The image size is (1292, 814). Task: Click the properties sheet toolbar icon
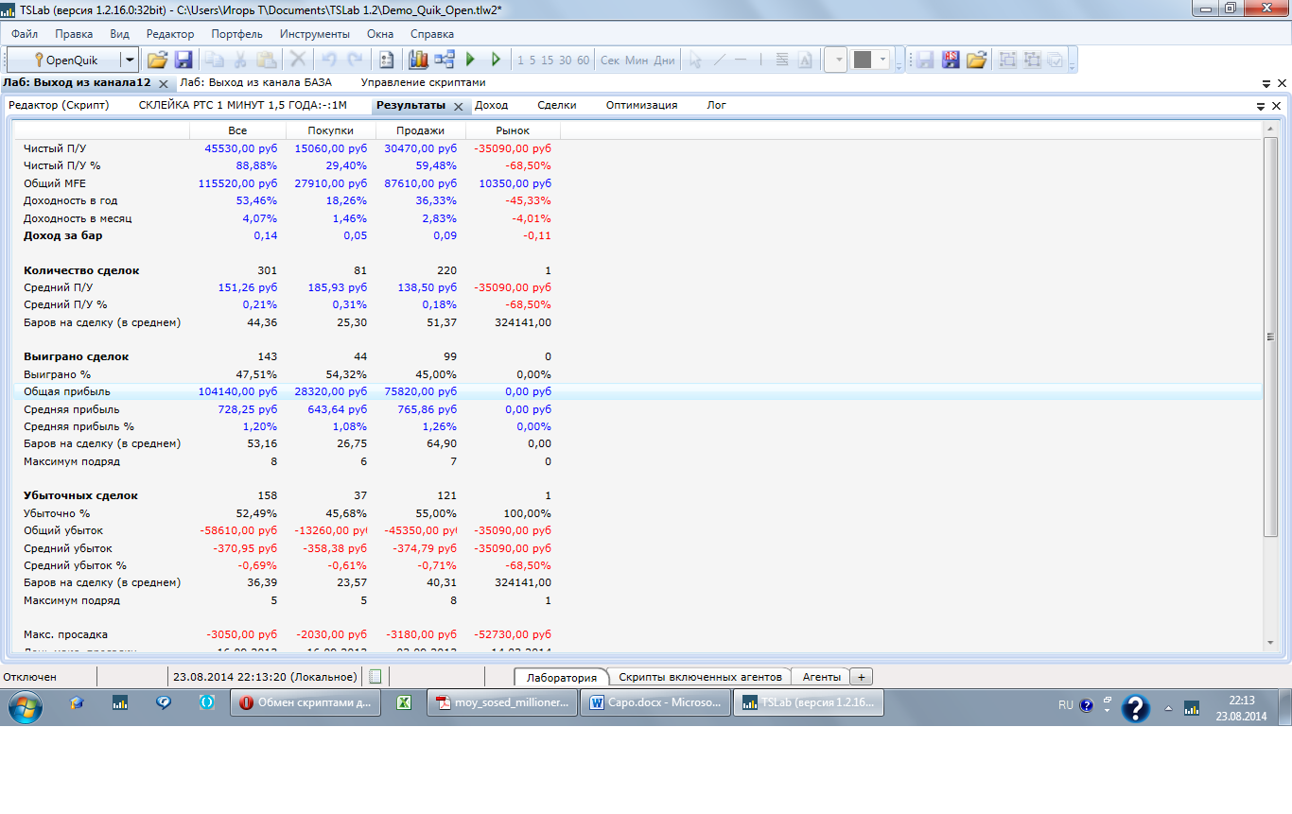pos(386,60)
